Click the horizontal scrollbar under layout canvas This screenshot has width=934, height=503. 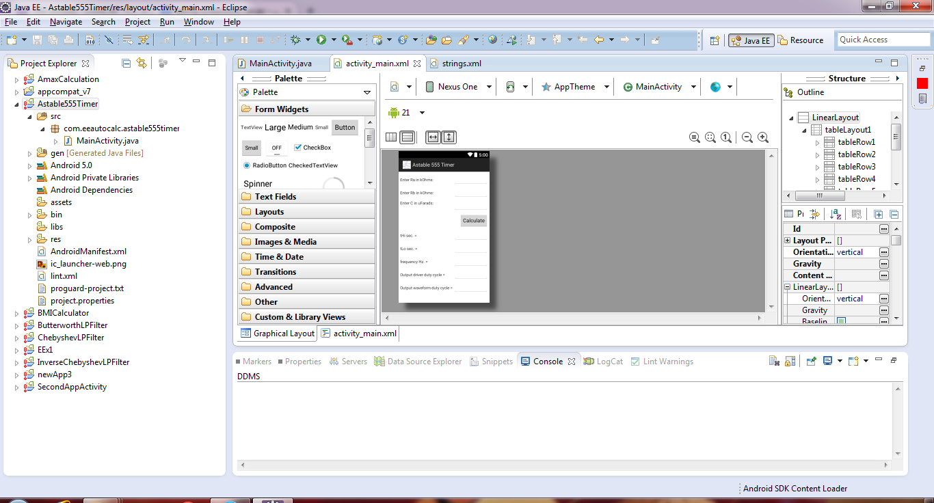click(572, 318)
